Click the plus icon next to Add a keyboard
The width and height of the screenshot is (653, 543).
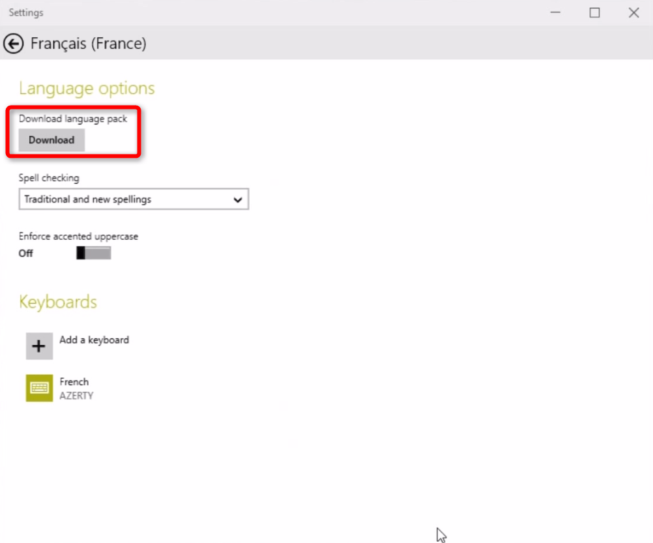click(x=39, y=346)
